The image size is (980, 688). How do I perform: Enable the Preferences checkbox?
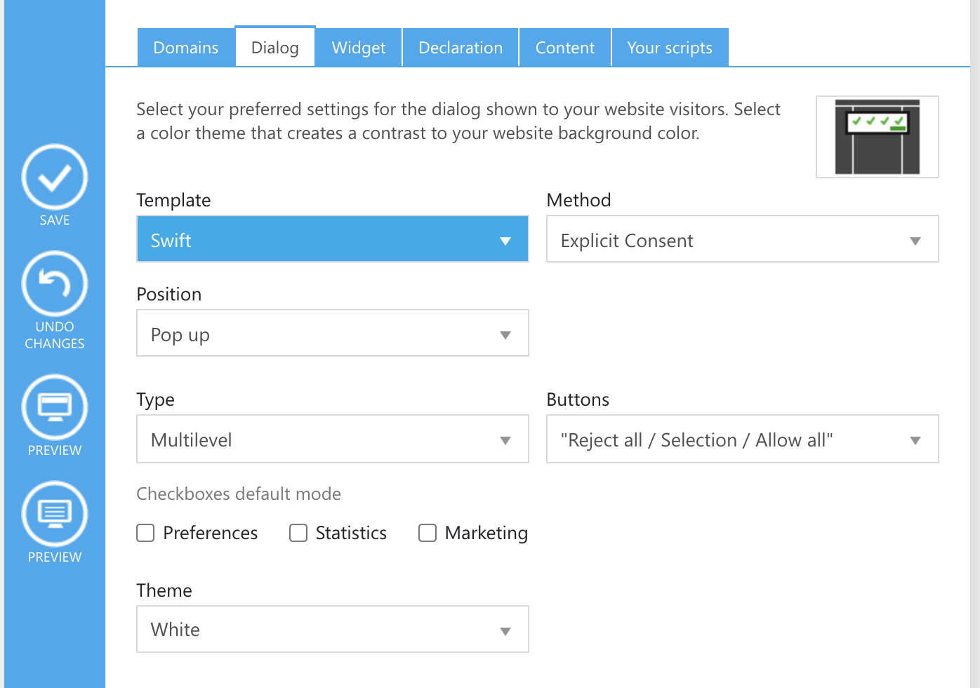click(x=145, y=534)
